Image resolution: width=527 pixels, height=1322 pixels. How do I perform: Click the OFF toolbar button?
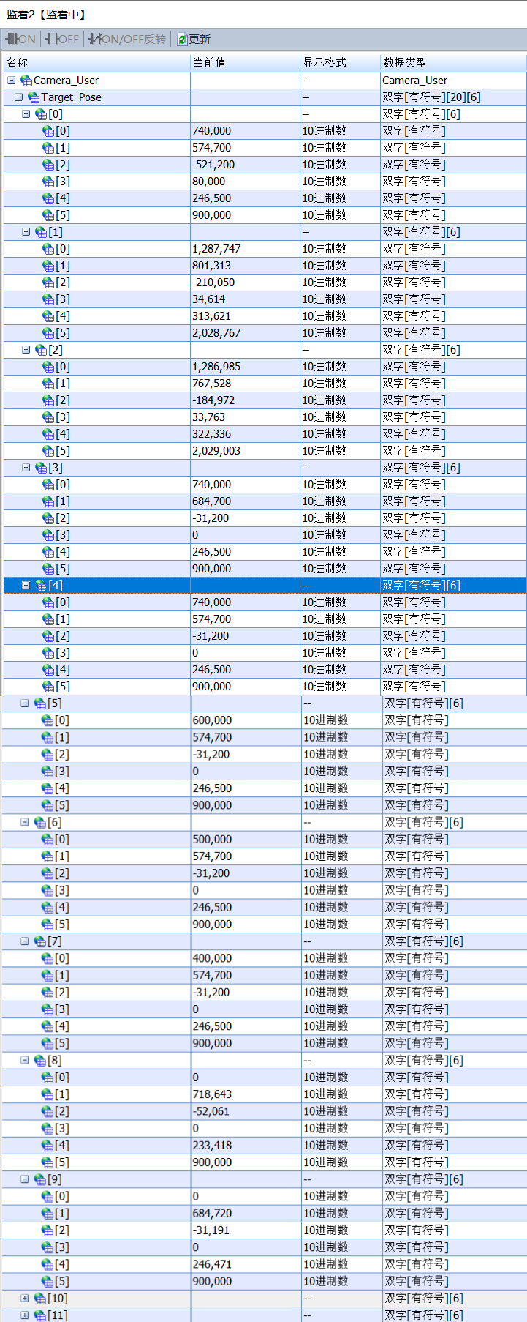point(62,39)
